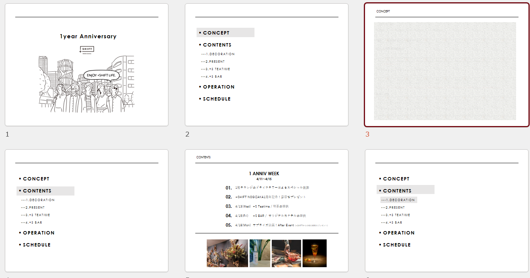Select slide 5 titled 1 ANNIV WEEK
Image resolution: width=530 pixels, height=278 pixels.
[x=267, y=210]
